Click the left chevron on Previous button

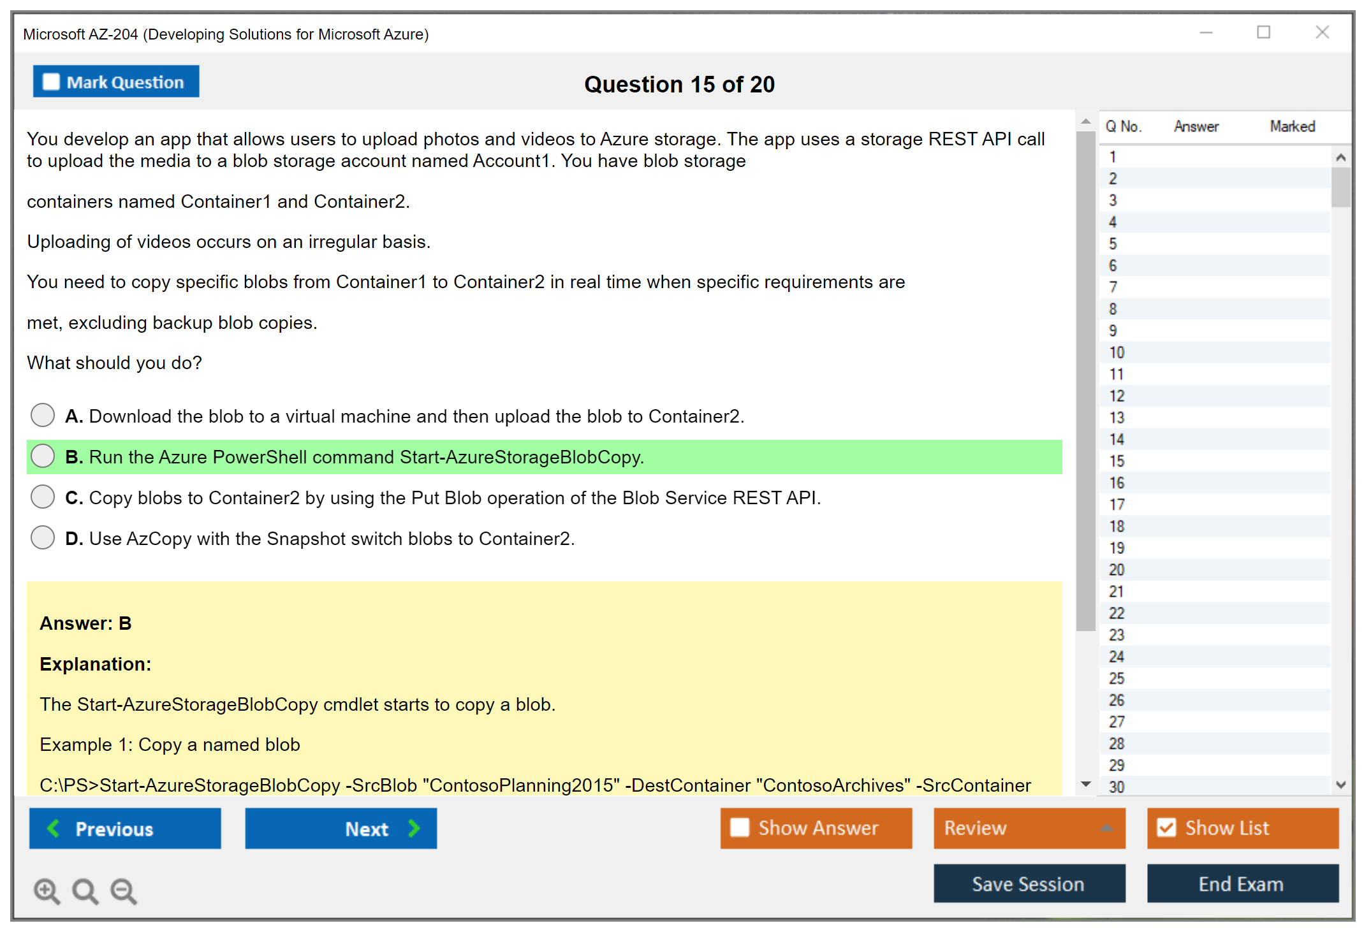pos(54,828)
